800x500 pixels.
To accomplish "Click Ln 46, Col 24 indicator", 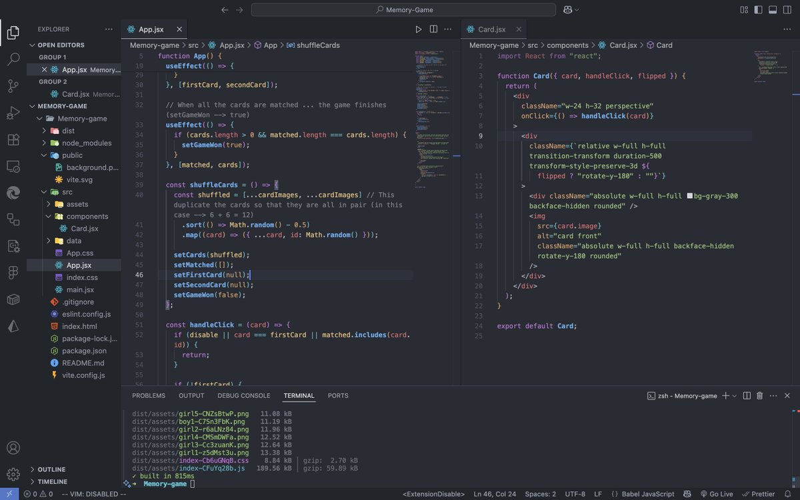I will [494, 494].
